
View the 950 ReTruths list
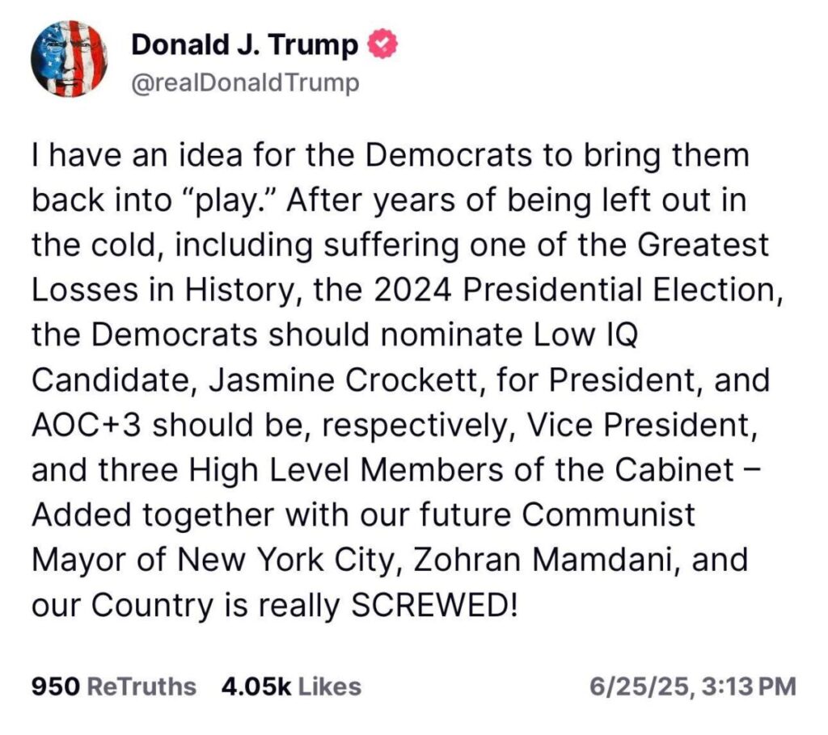coord(113,687)
